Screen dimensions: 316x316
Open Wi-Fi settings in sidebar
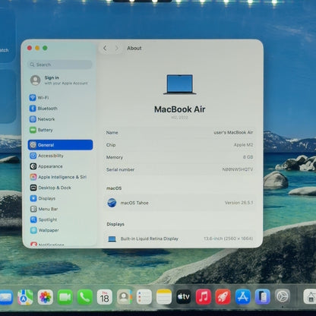coord(39,97)
